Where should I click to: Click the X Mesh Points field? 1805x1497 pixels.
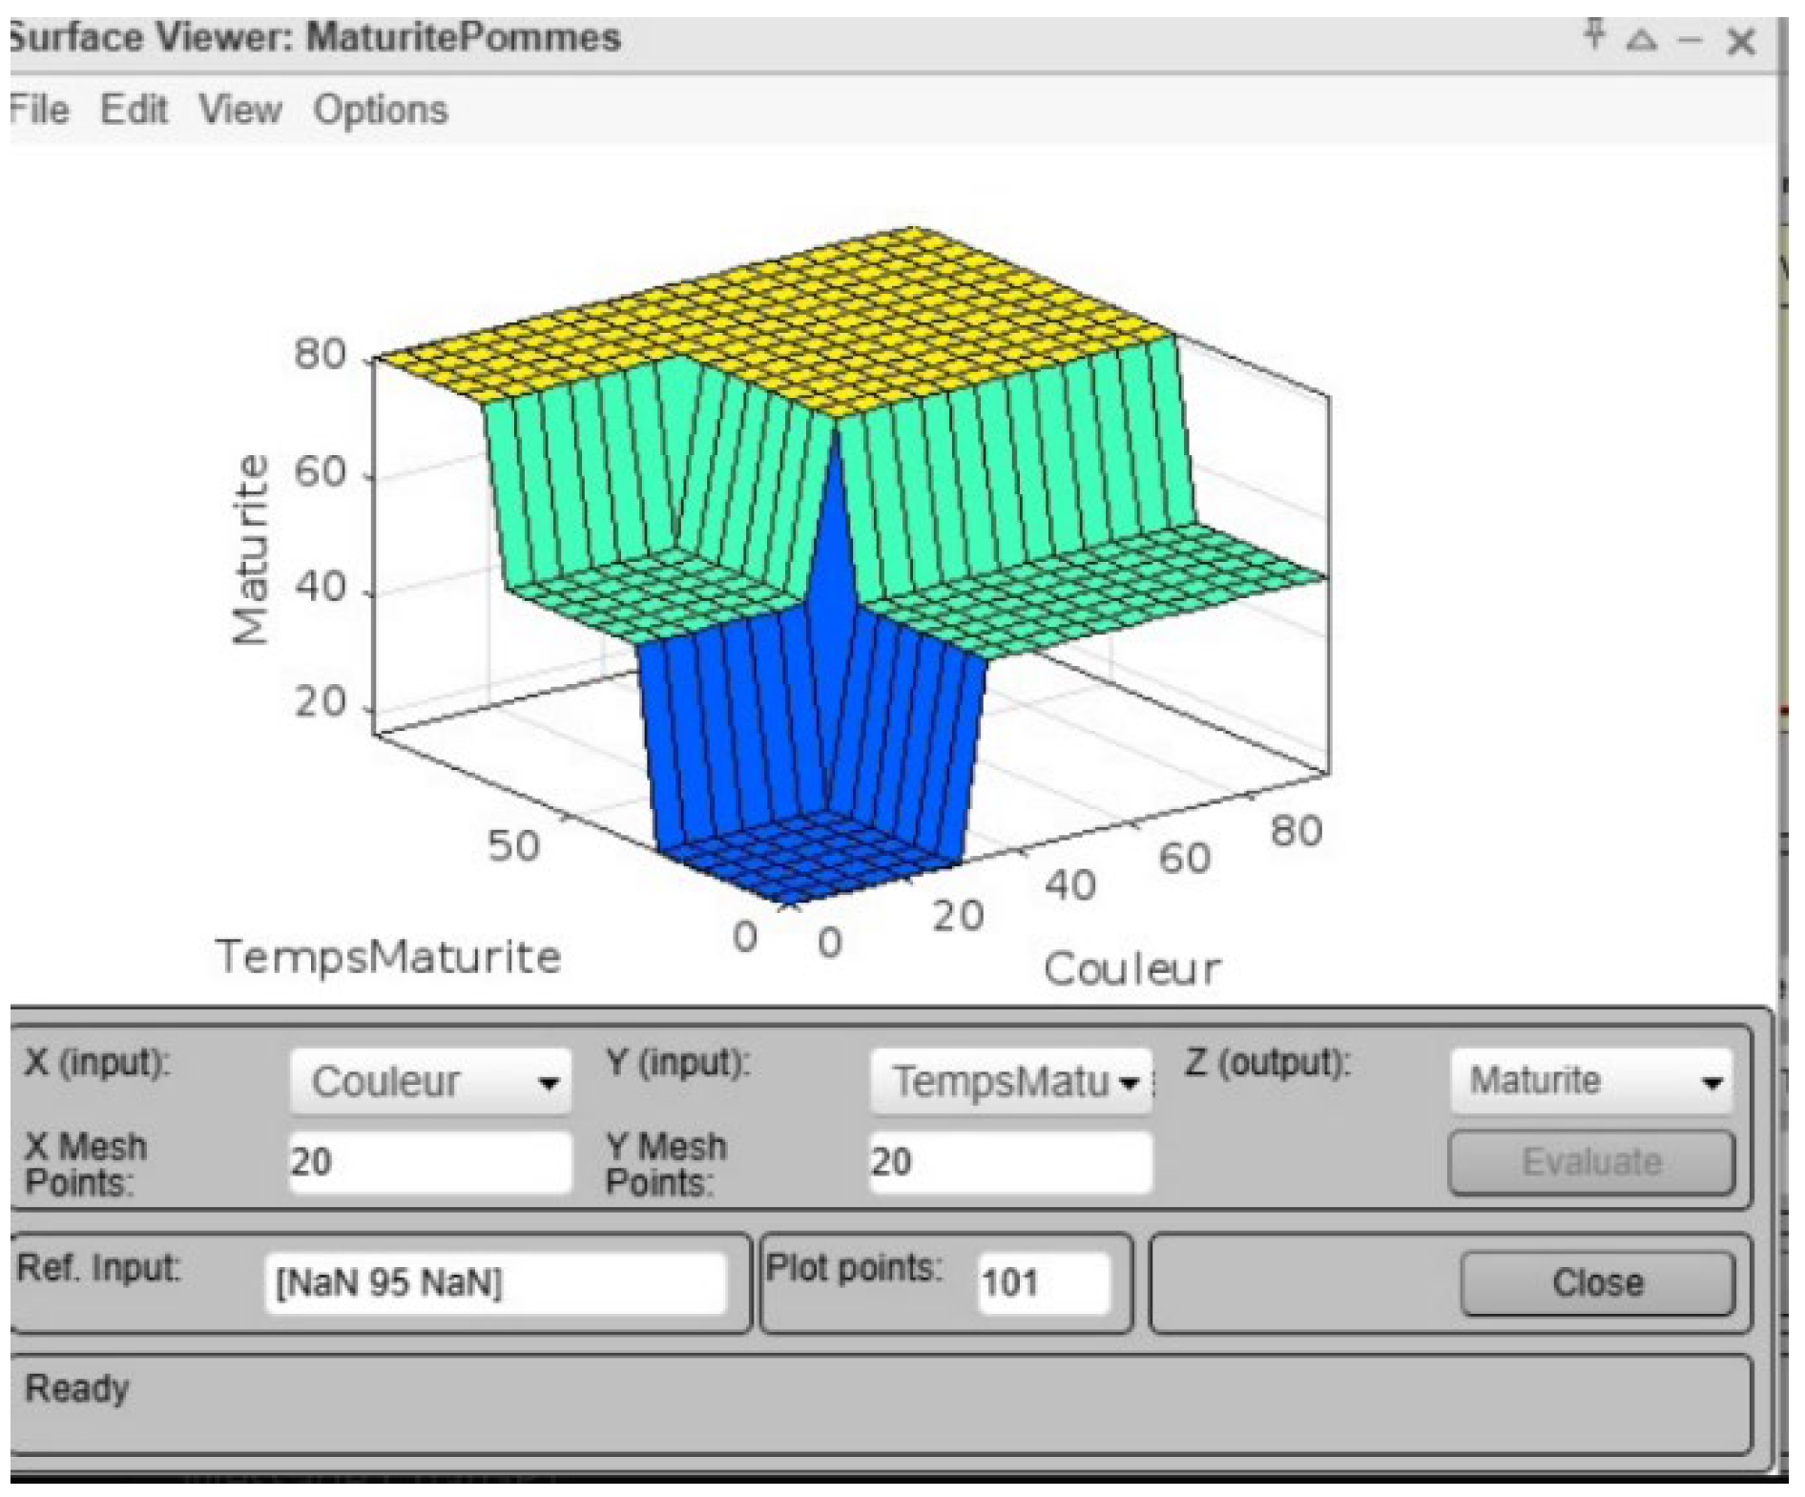coord(430,1162)
